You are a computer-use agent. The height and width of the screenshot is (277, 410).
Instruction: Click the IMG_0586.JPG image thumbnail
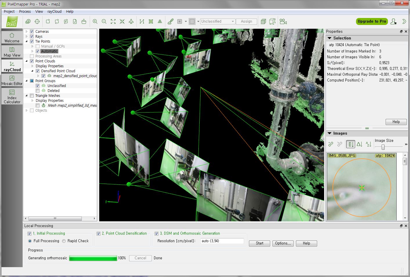point(362,187)
